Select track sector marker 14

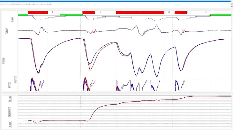tap(206, 12)
